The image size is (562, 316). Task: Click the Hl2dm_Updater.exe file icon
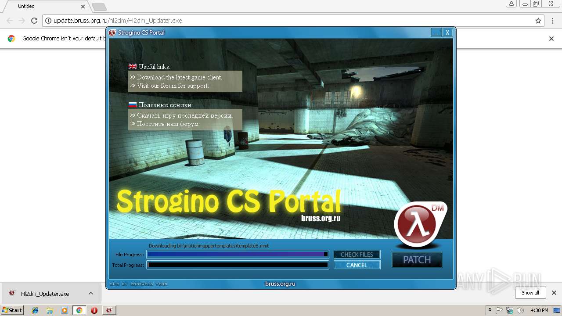[x=13, y=294]
